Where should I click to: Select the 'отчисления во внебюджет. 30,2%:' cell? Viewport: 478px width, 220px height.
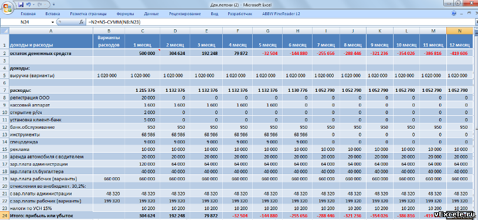point(51,186)
